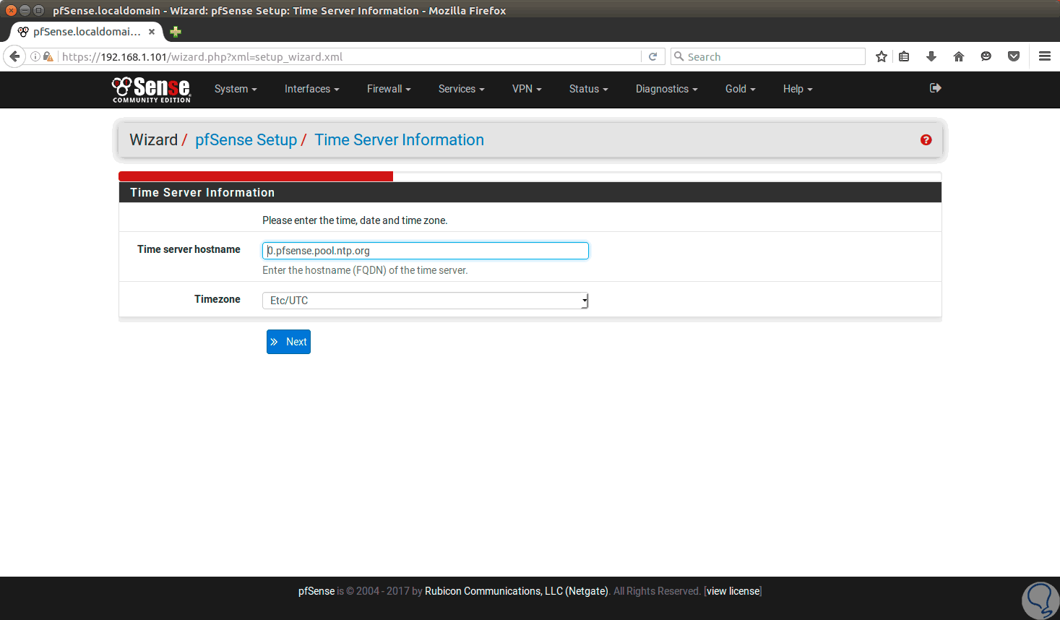The height and width of the screenshot is (620, 1060).
Task: Open the view license link
Action: pos(733,591)
